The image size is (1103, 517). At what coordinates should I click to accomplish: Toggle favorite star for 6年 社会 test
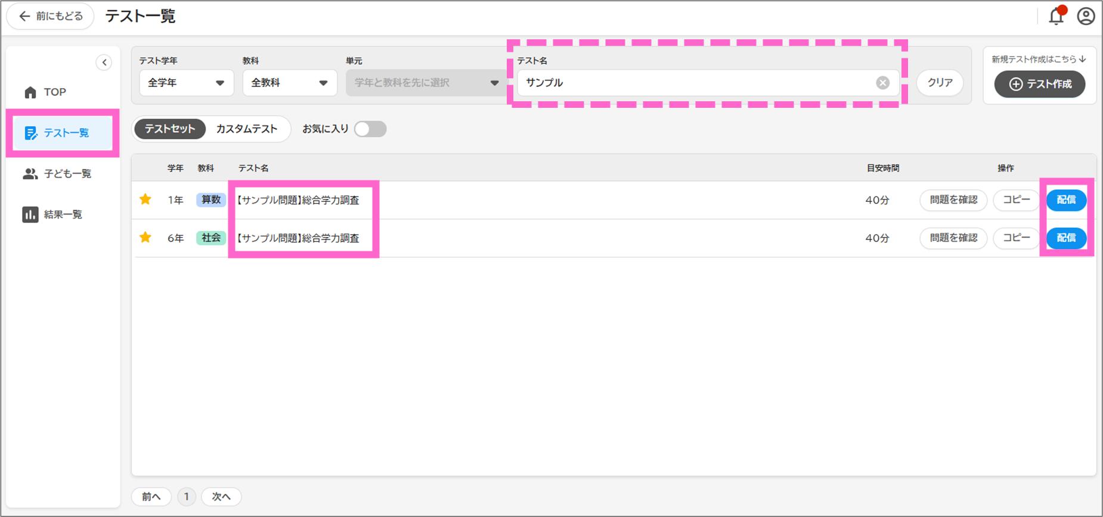[145, 238]
